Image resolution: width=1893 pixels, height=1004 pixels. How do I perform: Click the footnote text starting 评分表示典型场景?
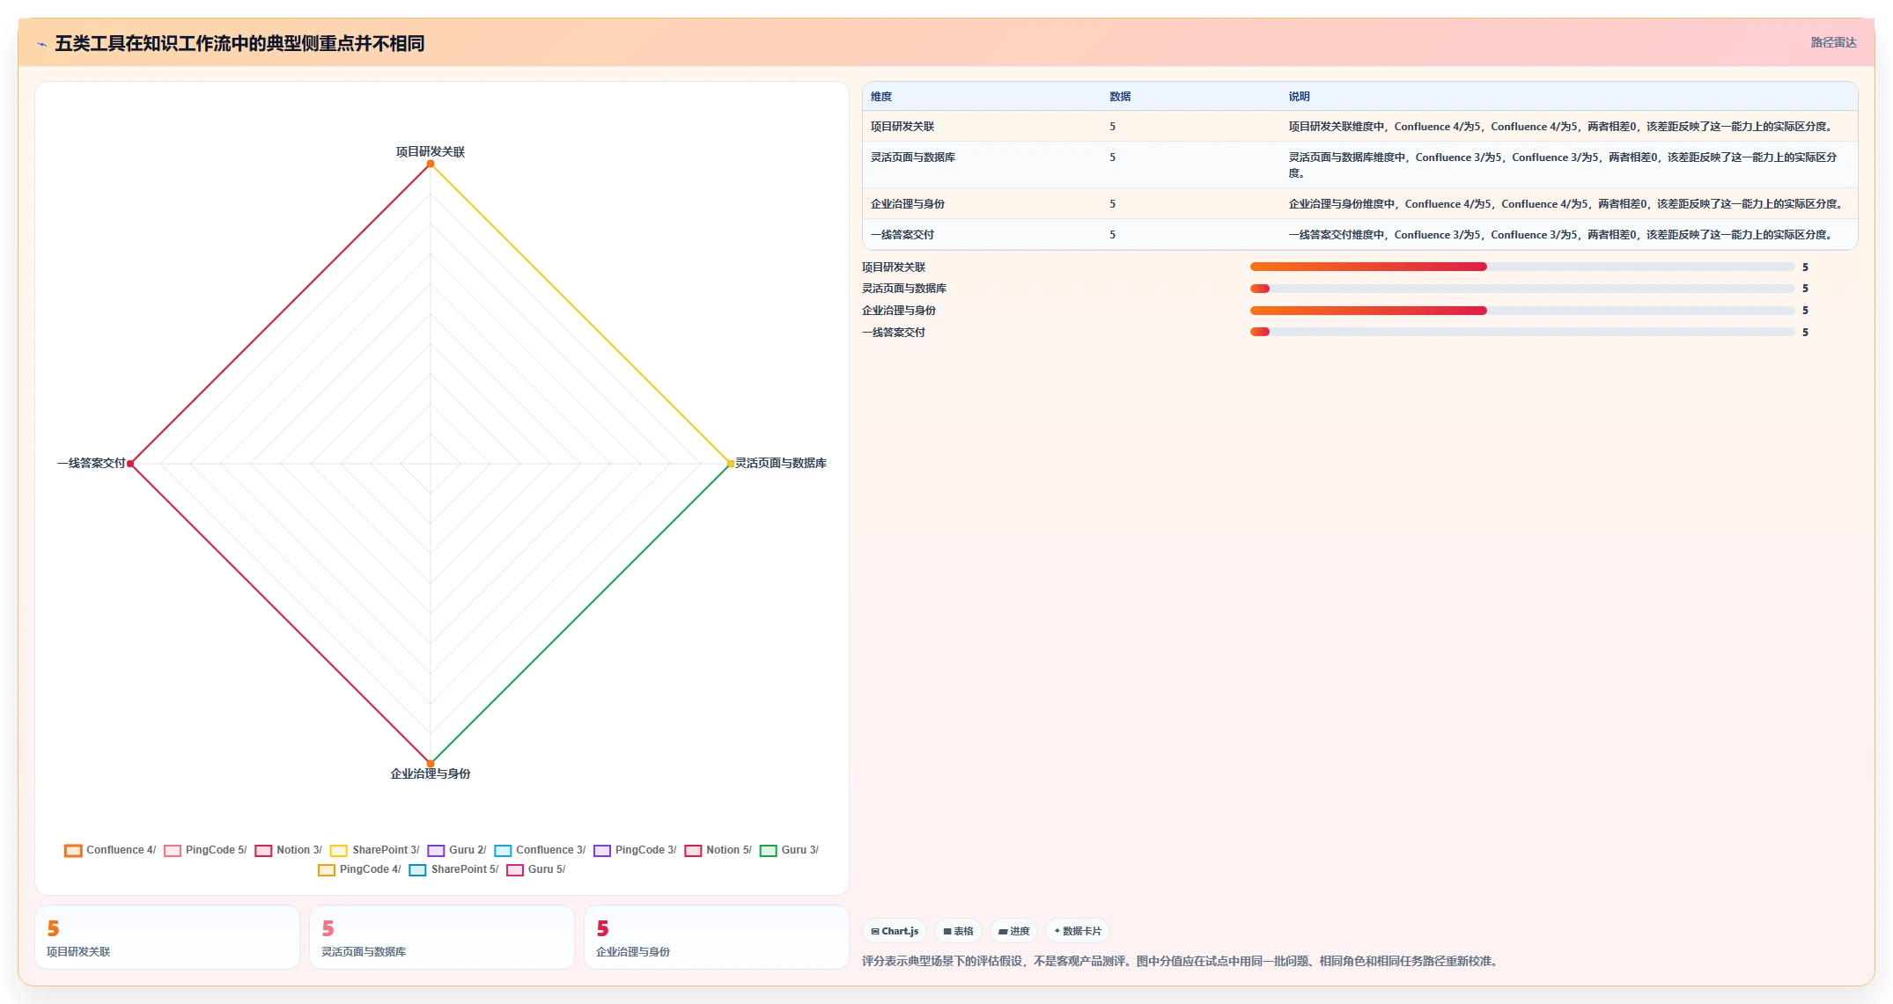(1182, 961)
